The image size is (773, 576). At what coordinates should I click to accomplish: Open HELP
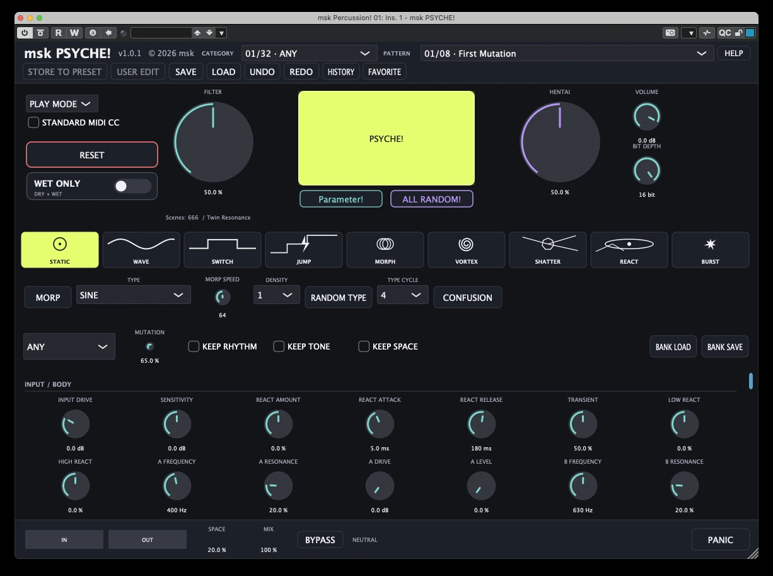734,53
